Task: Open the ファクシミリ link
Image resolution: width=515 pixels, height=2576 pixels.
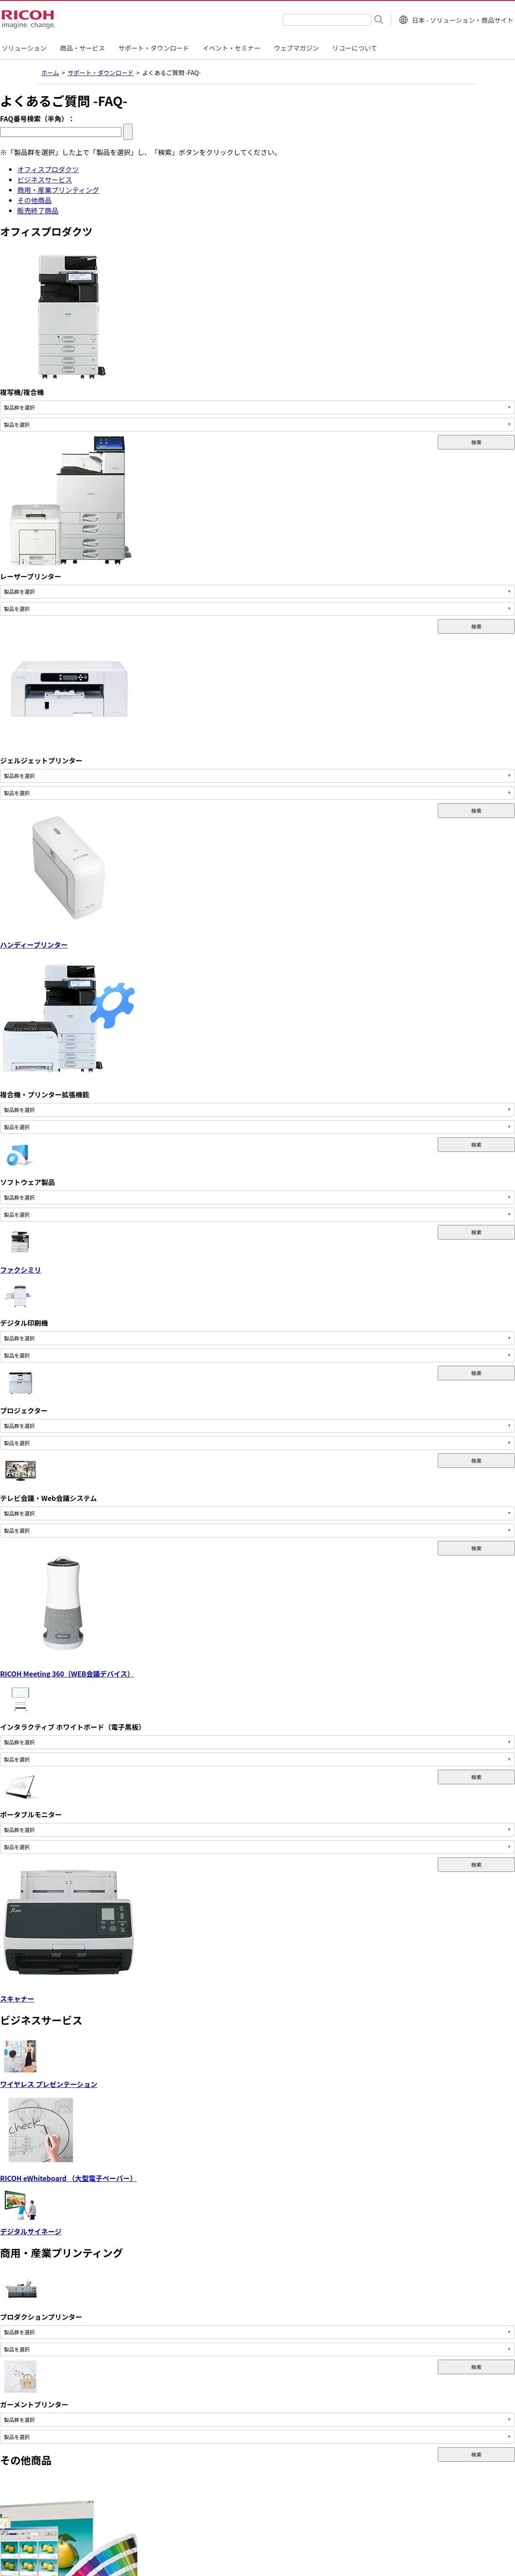Action: 21,1270
